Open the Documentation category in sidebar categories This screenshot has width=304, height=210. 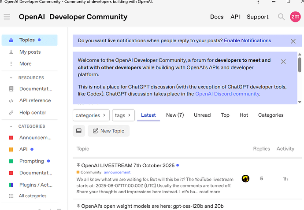[30, 173]
